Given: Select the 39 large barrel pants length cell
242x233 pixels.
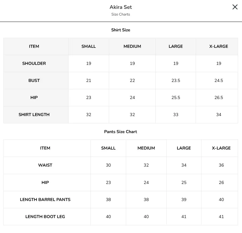Looking at the screenshot, I should [184, 199].
